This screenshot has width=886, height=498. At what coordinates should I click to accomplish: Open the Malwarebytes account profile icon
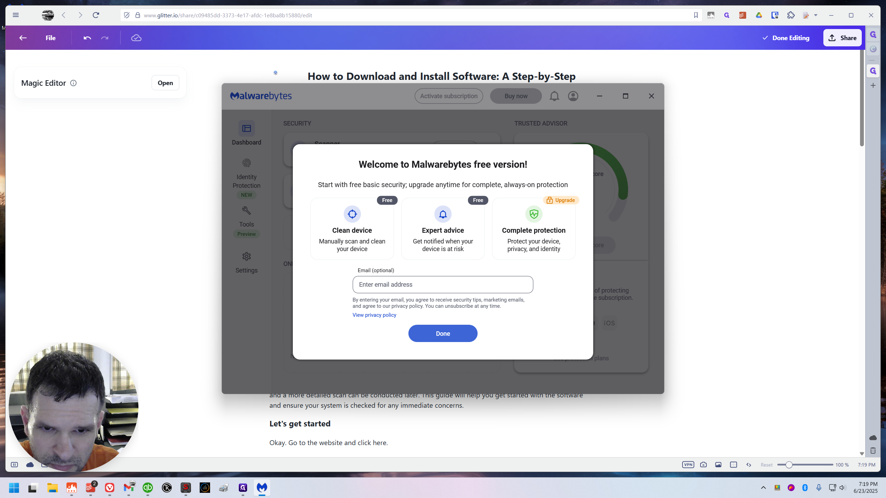(573, 96)
